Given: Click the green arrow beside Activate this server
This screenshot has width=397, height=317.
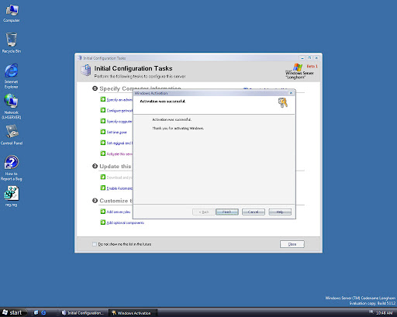Looking at the screenshot, I should click(103, 153).
